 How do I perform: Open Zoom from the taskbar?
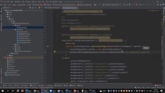tap(53, 91)
